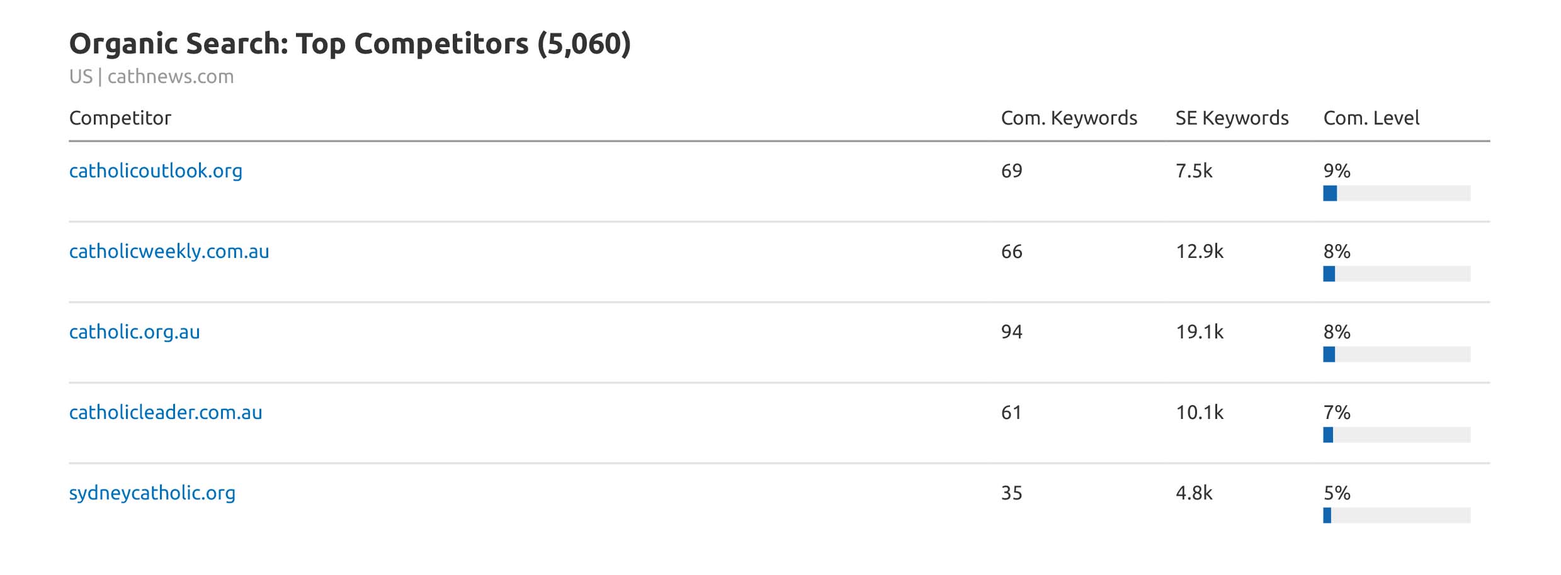Select the Com. Keywords column header
Screen dimensions: 1561x575
pyautogui.click(x=1069, y=118)
